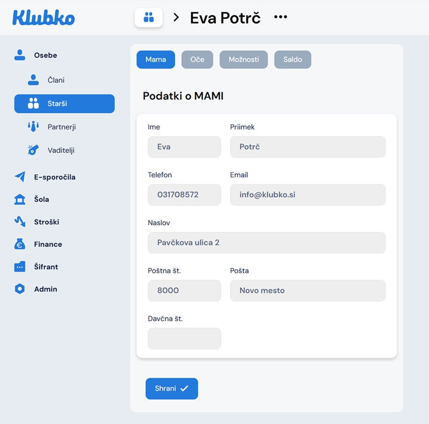Switch to the Saldo tab
The width and height of the screenshot is (429, 424).
(293, 59)
